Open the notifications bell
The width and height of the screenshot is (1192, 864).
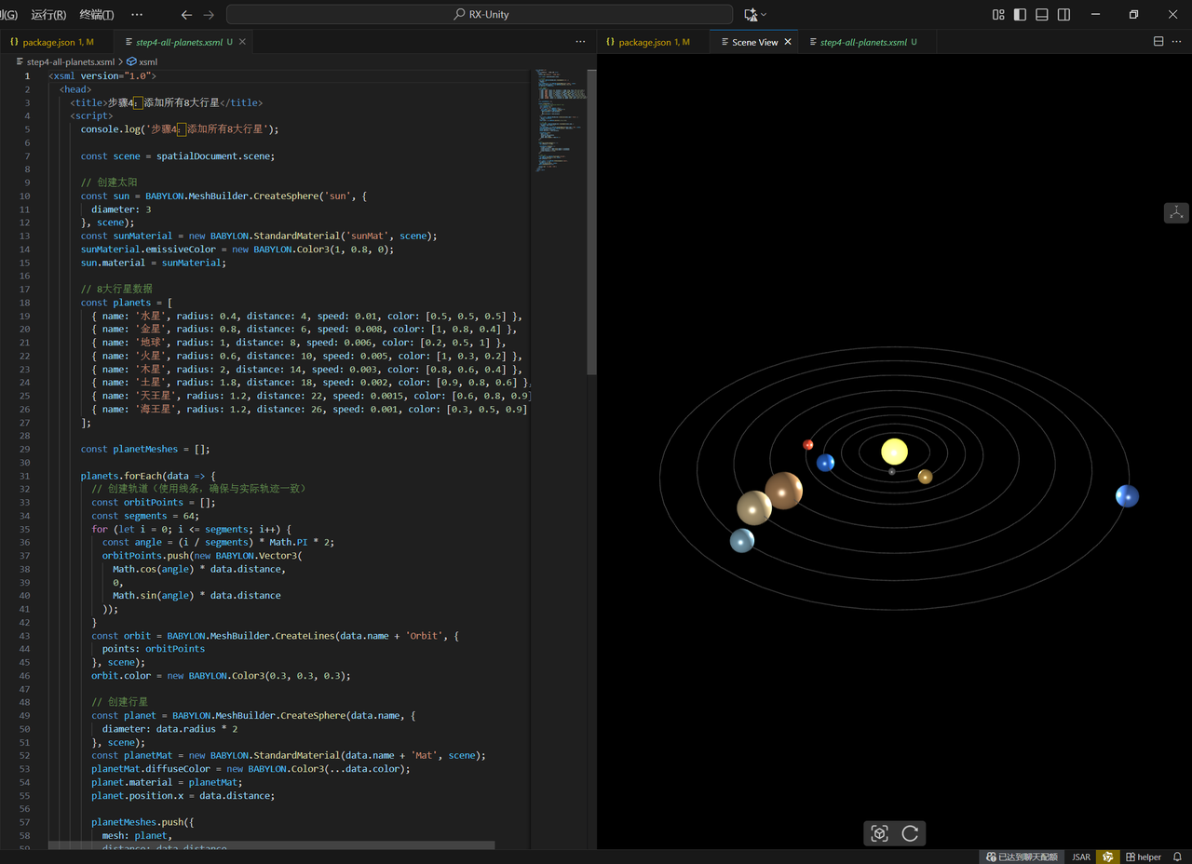pyautogui.click(x=1177, y=857)
